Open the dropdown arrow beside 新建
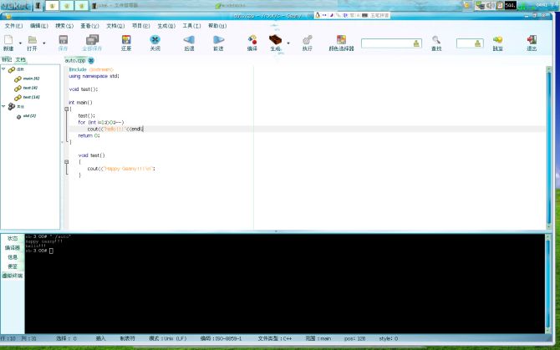Screen dimensions: 560x350 tap(20, 43)
